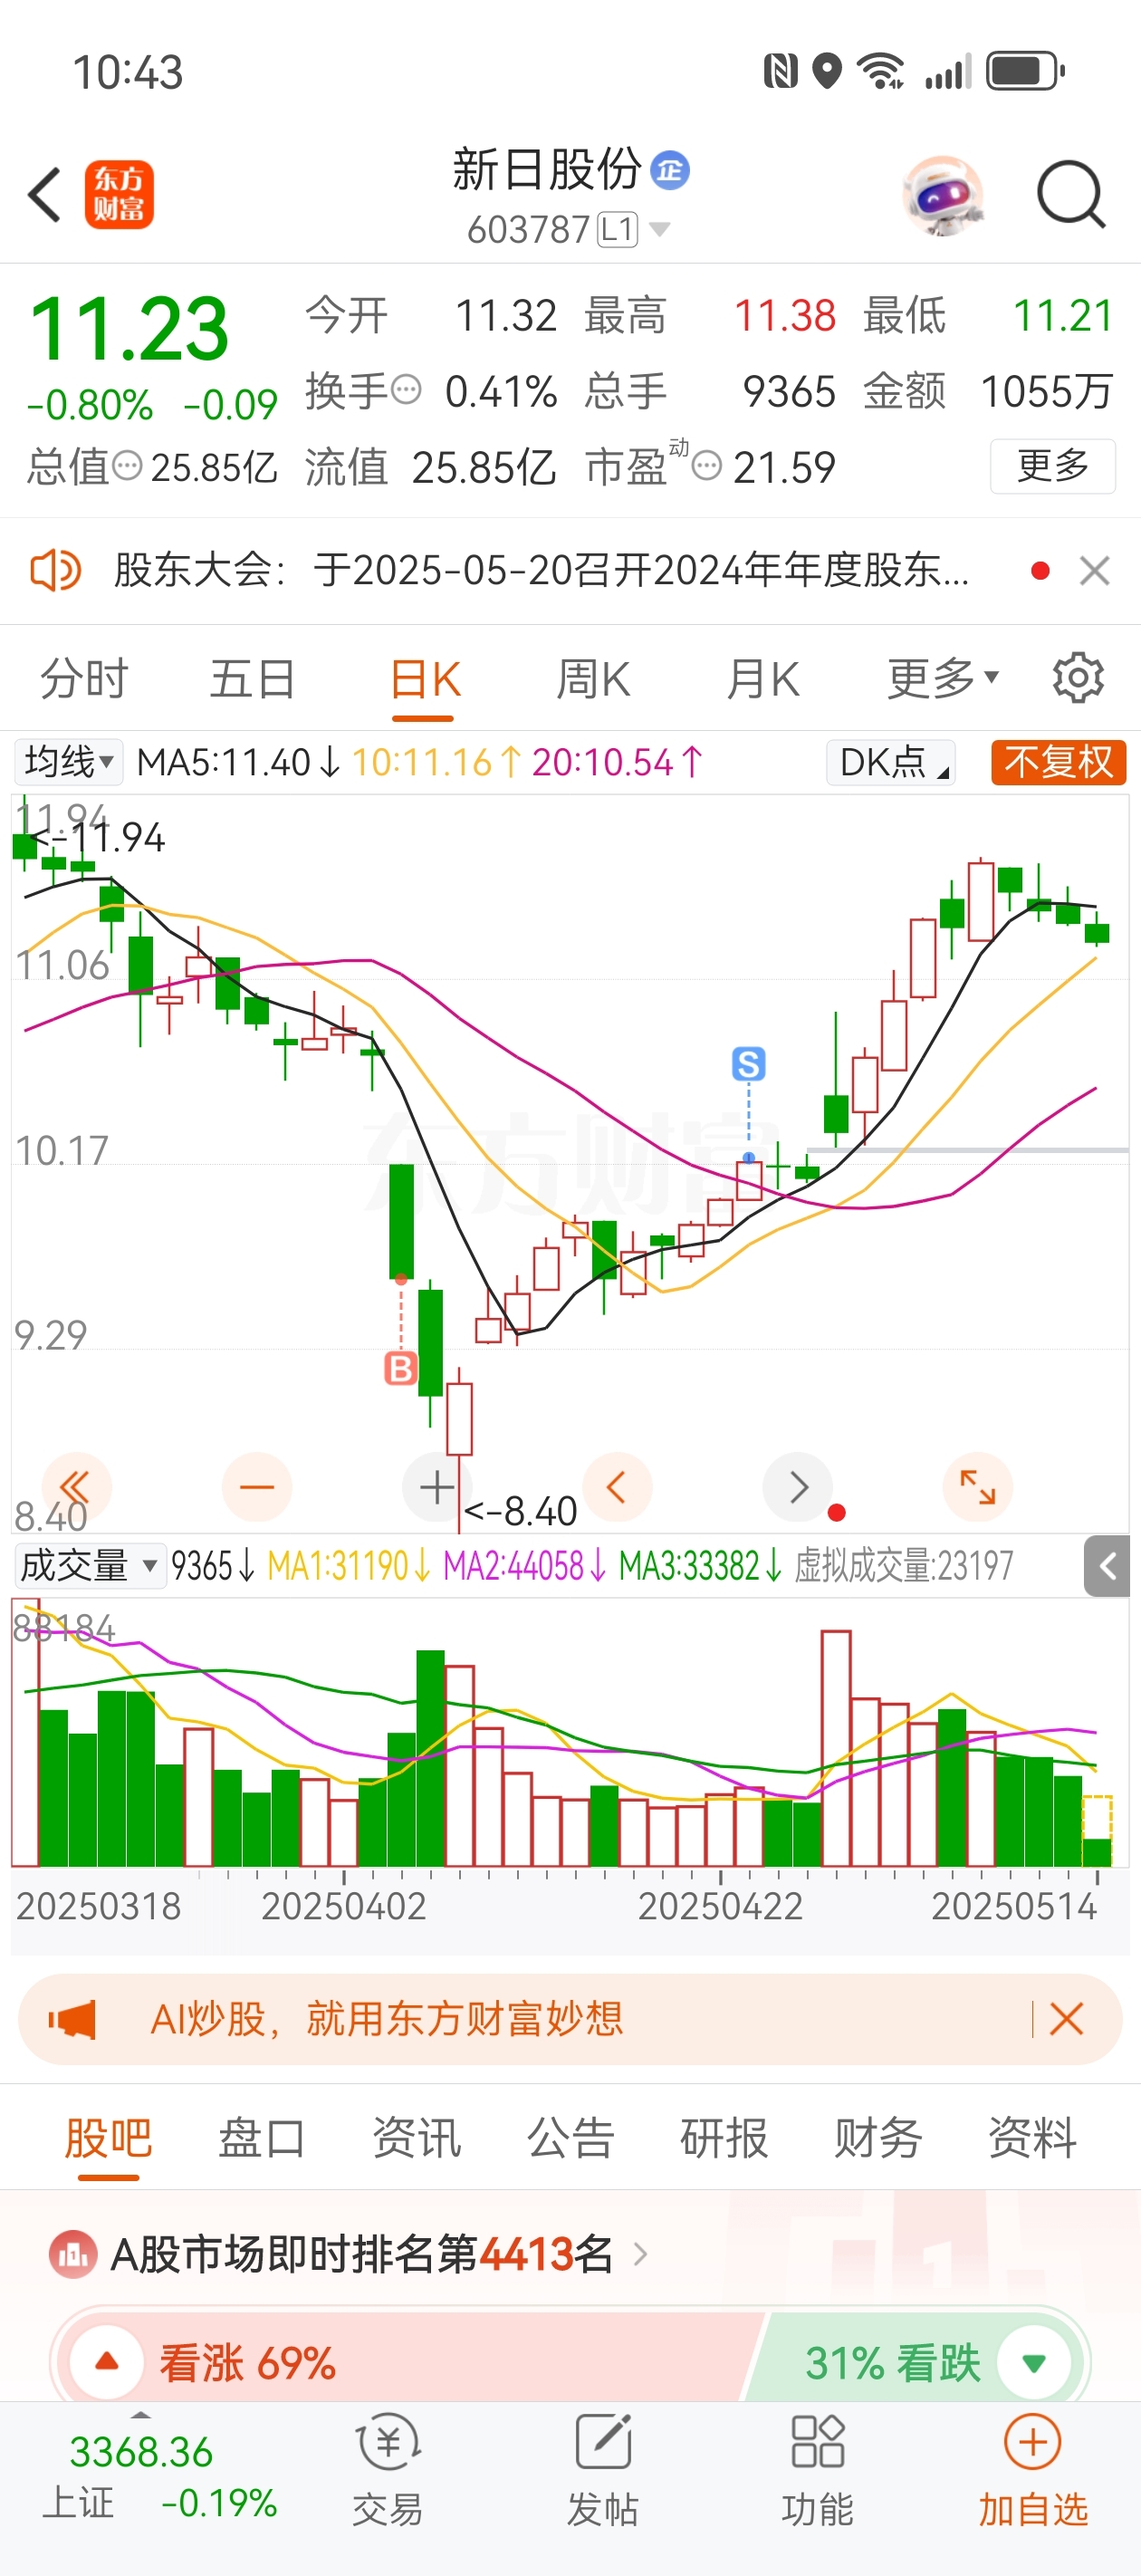Open the 盘口 tab
The image size is (1141, 2576).
[x=262, y=2138]
